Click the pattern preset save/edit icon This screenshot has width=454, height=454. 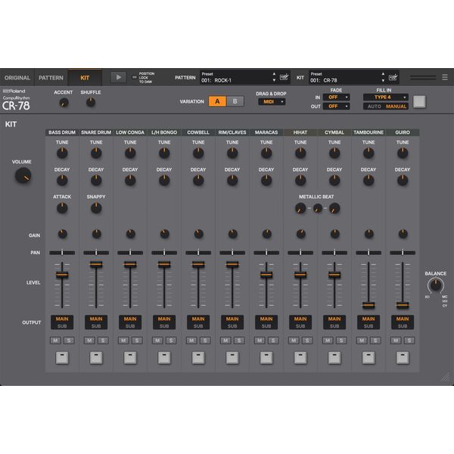coord(284,77)
